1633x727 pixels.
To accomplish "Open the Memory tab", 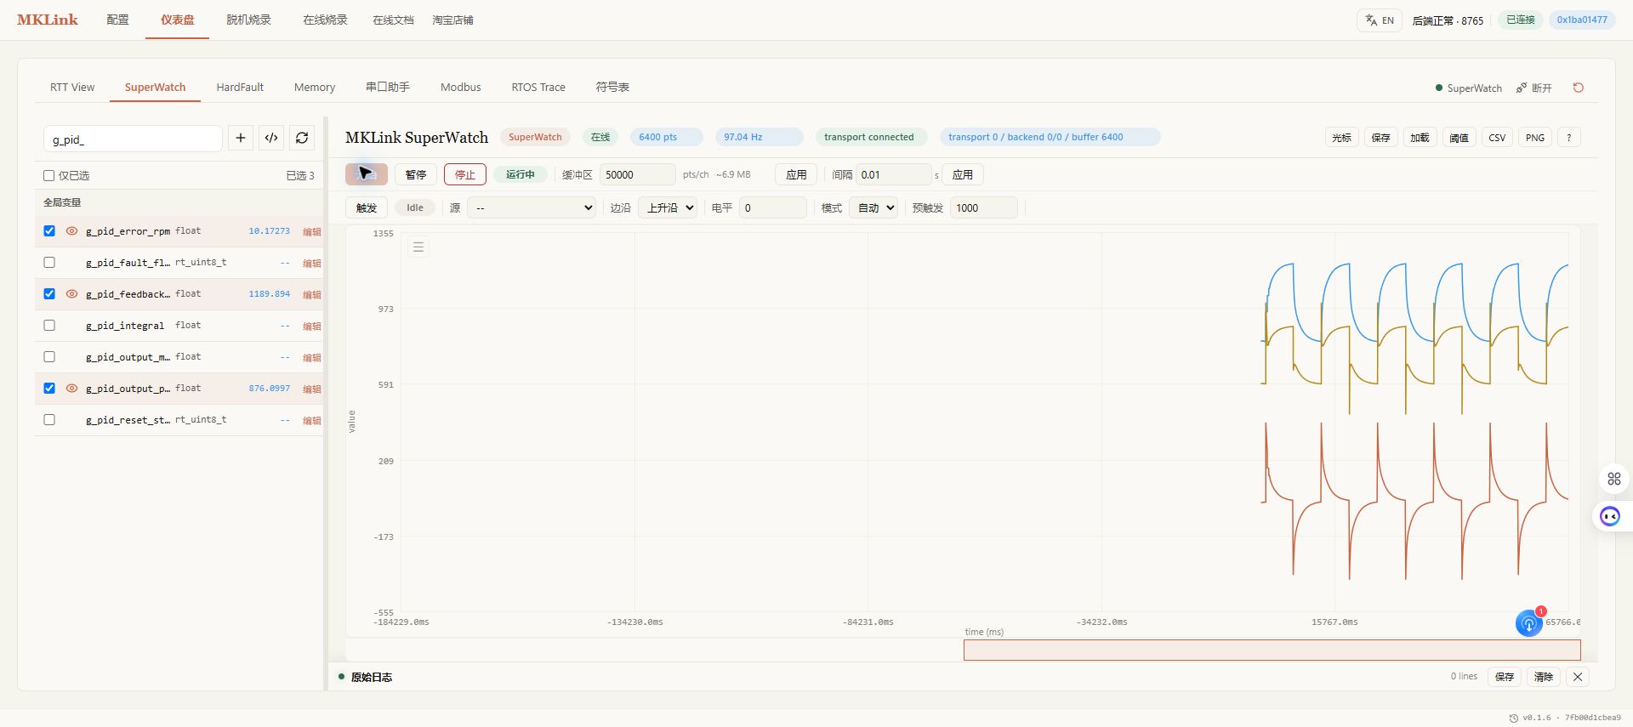I will click(x=315, y=88).
